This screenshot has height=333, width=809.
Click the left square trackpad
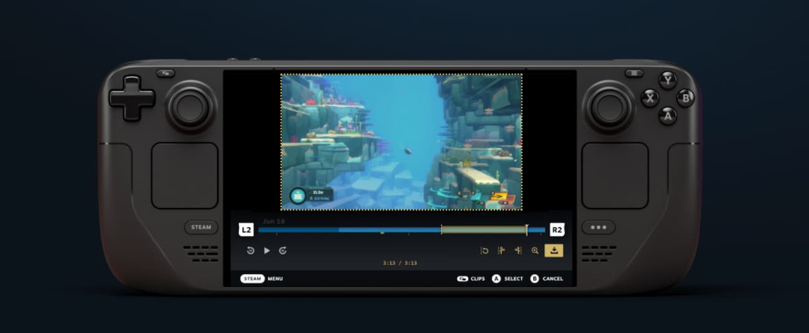coord(185,176)
